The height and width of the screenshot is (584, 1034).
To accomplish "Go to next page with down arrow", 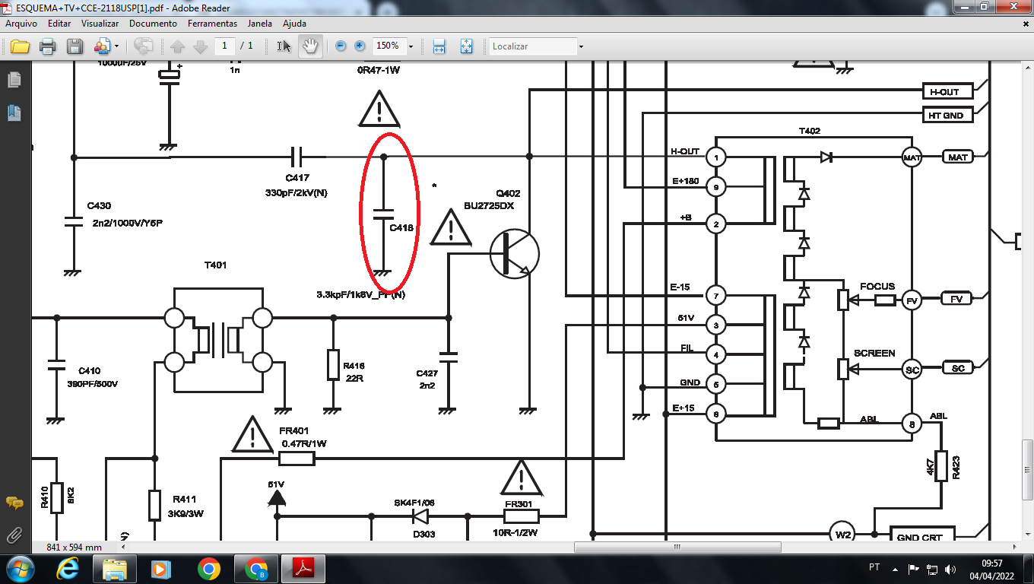I will pyautogui.click(x=201, y=46).
